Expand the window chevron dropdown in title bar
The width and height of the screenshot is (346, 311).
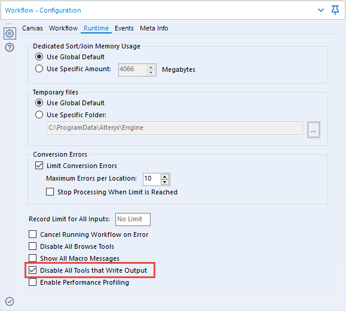(321, 10)
